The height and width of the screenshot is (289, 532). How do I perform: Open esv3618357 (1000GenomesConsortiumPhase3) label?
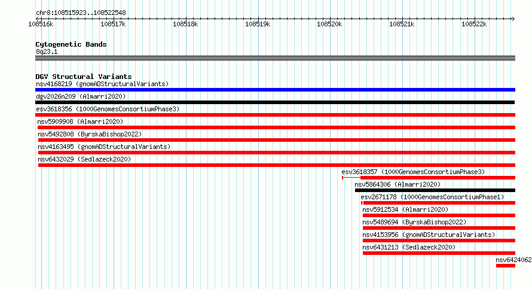(413, 172)
